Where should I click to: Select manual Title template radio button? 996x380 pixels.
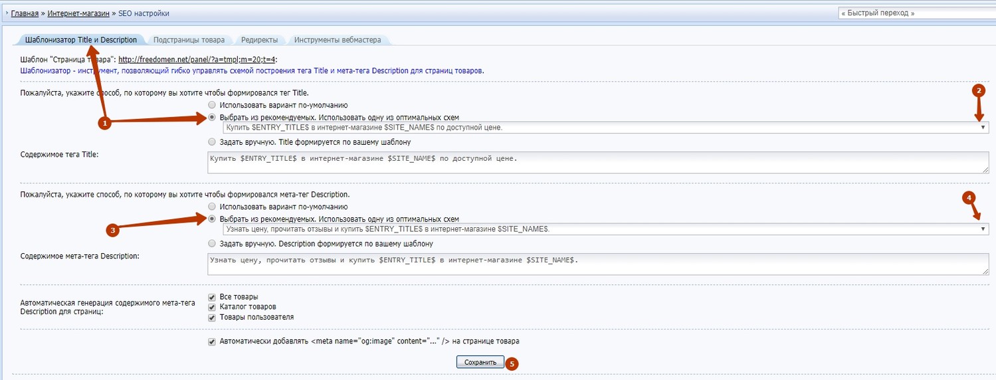tap(212, 142)
